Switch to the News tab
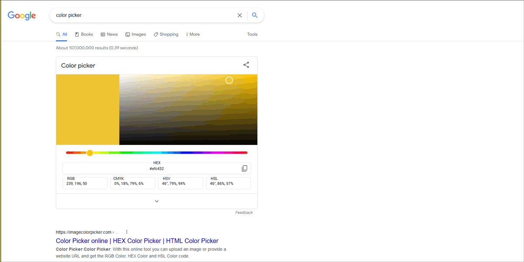524x262 pixels. (109, 34)
